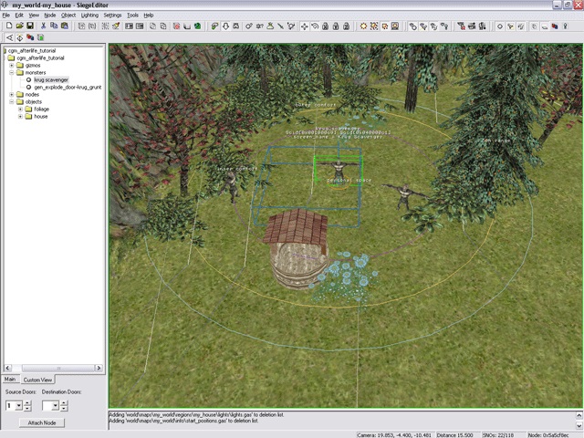Image resolution: width=584 pixels, height=438 pixels.
Task: Click the Save disk toolbar icon
Action: (30, 26)
